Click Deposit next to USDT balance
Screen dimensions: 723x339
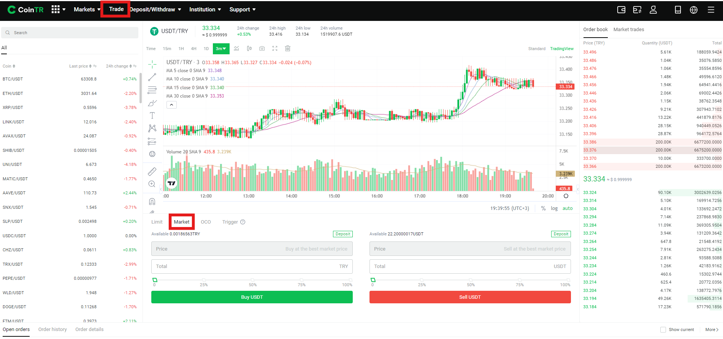(x=561, y=234)
